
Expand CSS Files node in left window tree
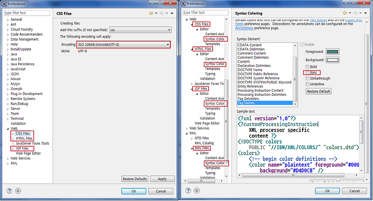click(13, 134)
